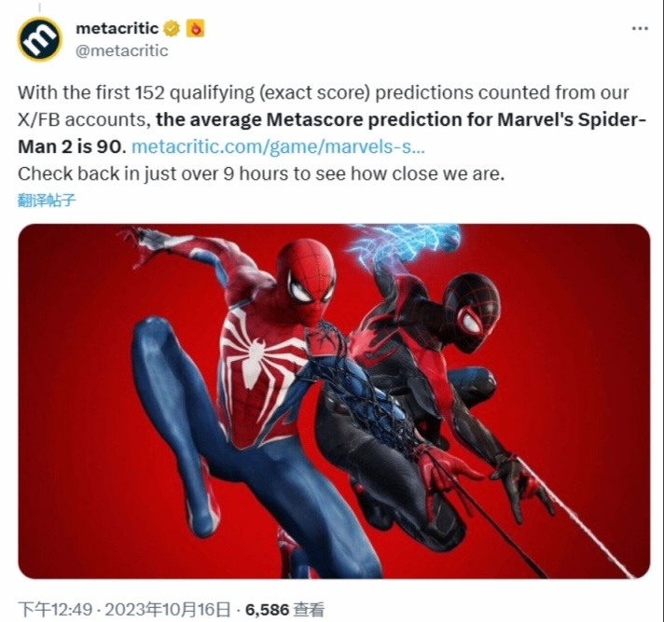
Task: Open the metacritic.com/game/marvels-s... link
Action: coord(278,147)
